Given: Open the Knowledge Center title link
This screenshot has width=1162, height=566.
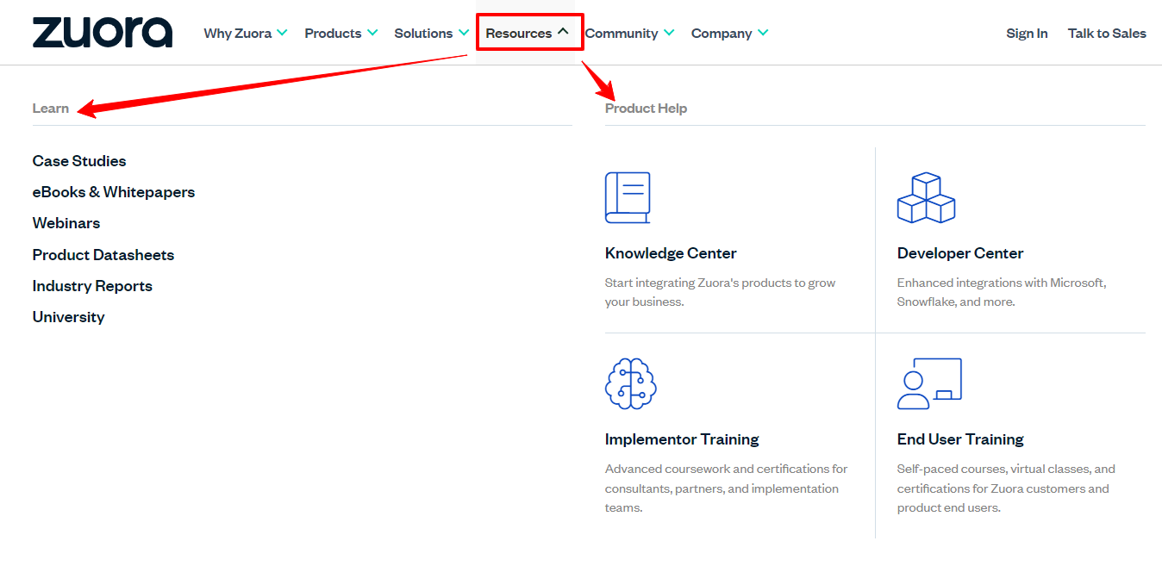Looking at the screenshot, I should 671,253.
